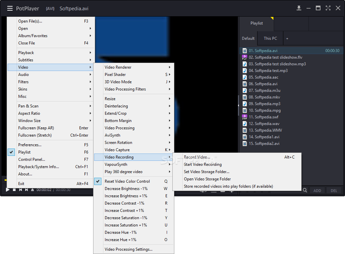
Task: Expand the Subtitles submenu
Action: pyautogui.click(x=50, y=60)
